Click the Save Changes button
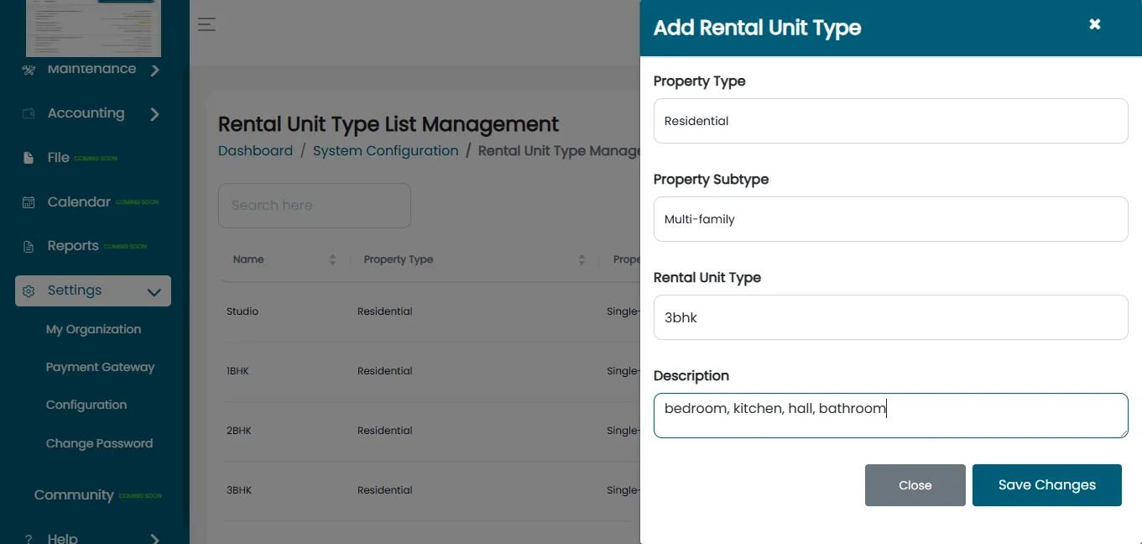This screenshot has height=544, width=1142. 1047,485
